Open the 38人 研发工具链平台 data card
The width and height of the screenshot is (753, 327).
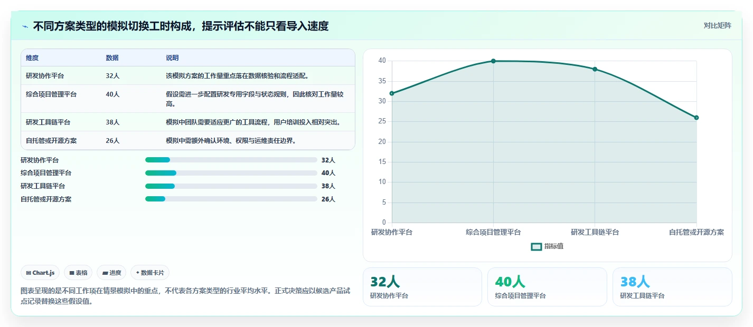[672, 287]
